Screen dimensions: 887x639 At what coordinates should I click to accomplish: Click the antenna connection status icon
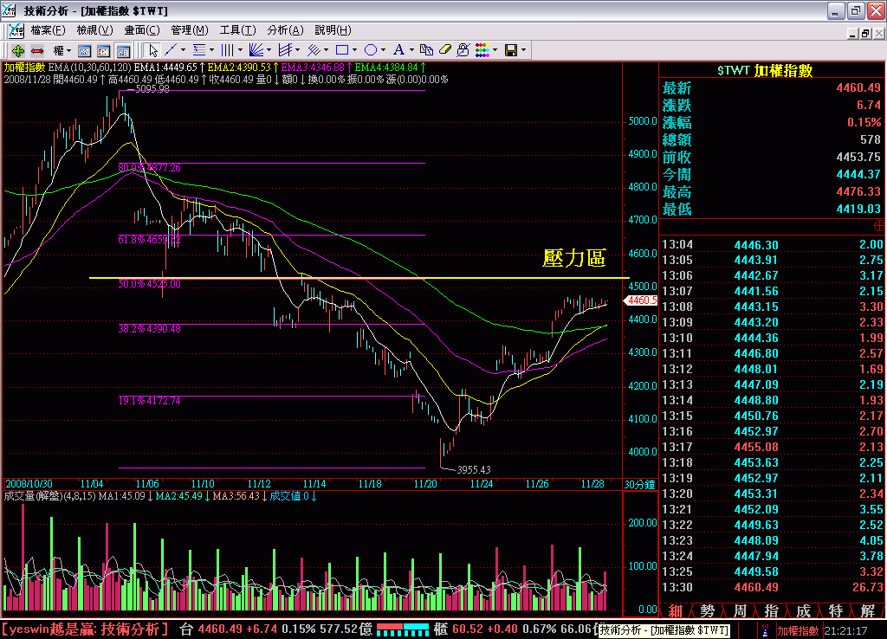[765, 630]
